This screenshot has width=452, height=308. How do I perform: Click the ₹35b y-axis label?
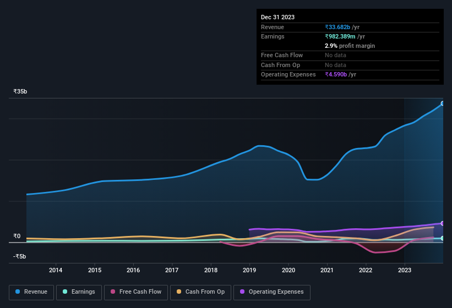click(20, 92)
